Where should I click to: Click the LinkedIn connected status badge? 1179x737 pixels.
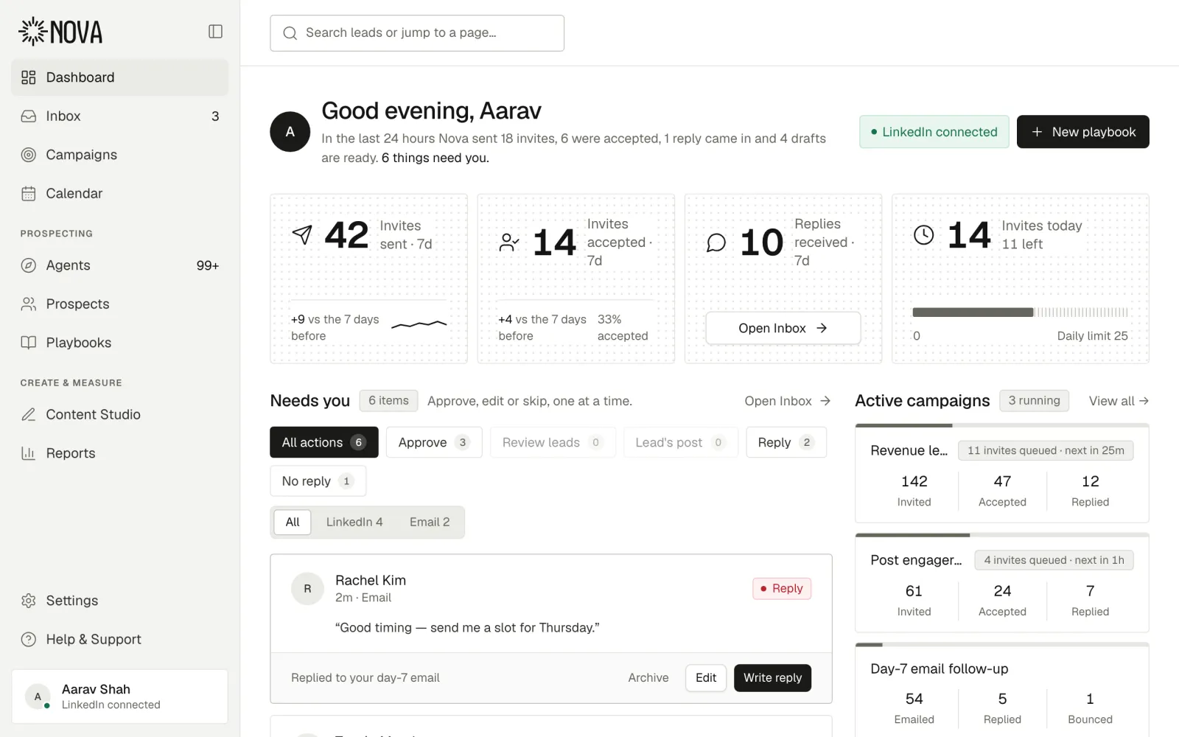pos(934,132)
